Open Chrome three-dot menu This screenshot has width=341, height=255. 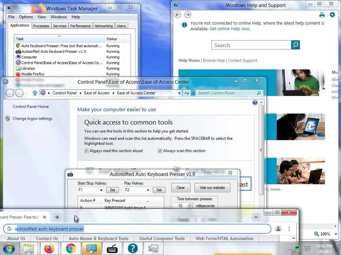(289, 229)
